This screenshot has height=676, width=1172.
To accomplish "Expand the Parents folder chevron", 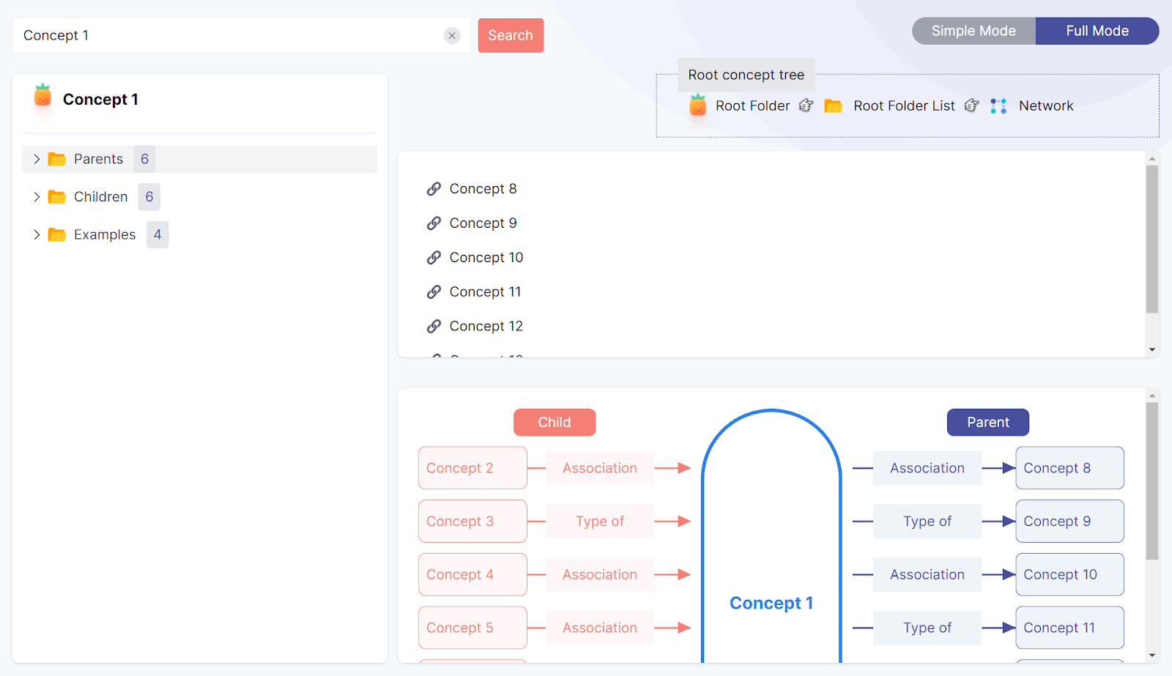I will (x=37, y=159).
